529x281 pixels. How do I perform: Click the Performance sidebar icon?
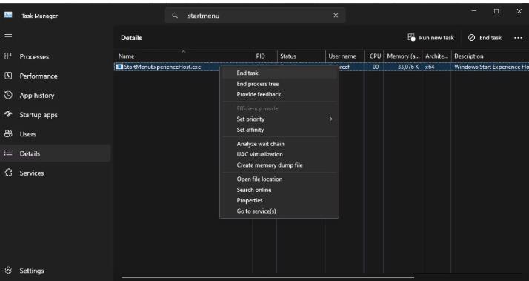[8, 76]
